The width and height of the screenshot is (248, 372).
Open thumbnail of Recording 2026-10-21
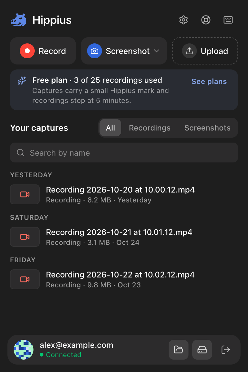(x=25, y=237)
